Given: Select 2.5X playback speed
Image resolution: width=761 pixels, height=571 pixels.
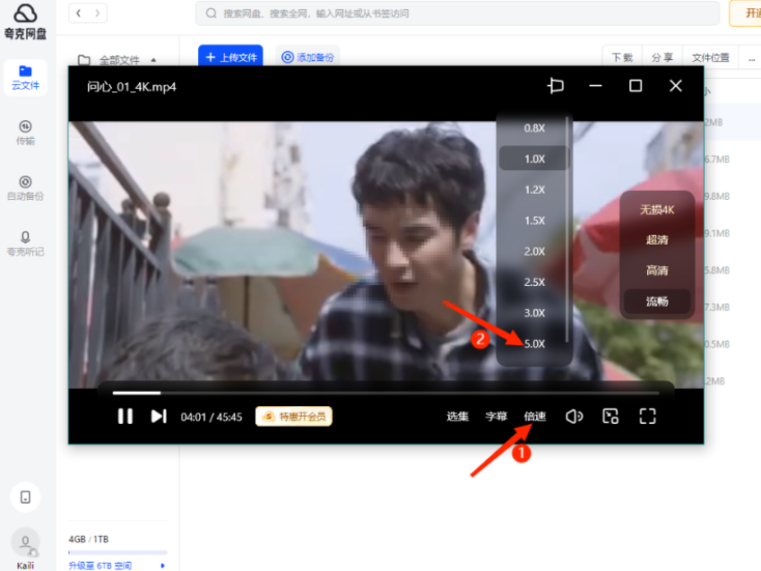Looking at the screenshot, I should [534, 282].
